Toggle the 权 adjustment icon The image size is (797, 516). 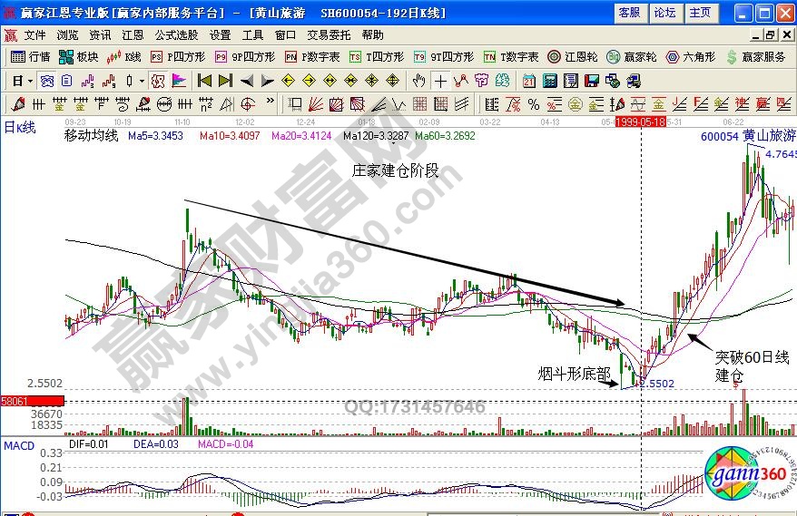coord(159,81)
